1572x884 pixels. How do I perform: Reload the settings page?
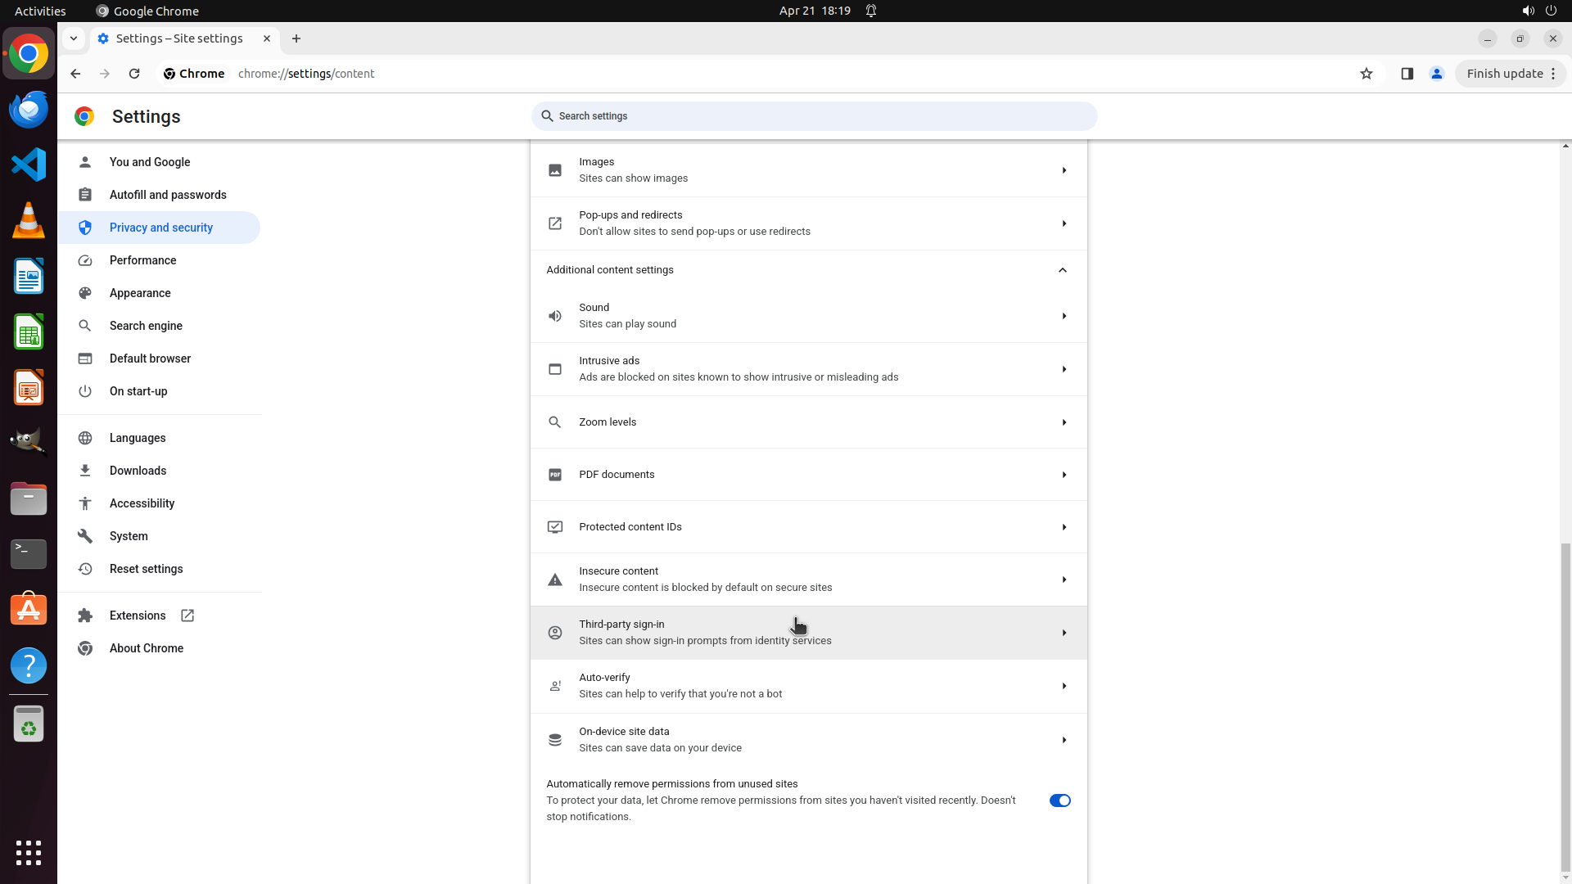click(134, 74)
